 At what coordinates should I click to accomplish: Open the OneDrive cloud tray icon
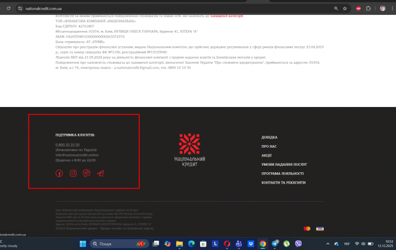coord(336,244)
